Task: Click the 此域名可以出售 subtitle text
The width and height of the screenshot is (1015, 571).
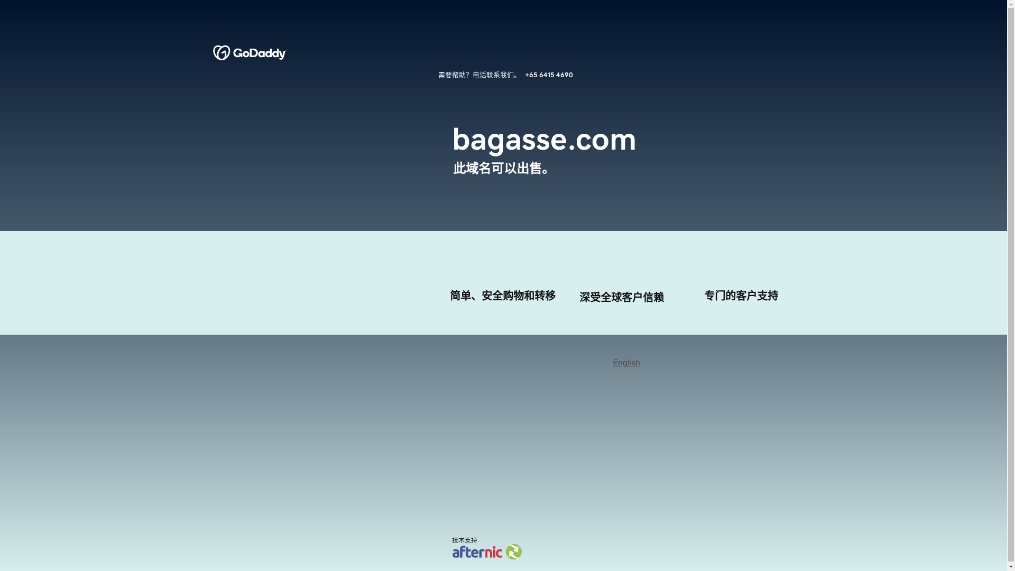Action: [x=501, y=169]
